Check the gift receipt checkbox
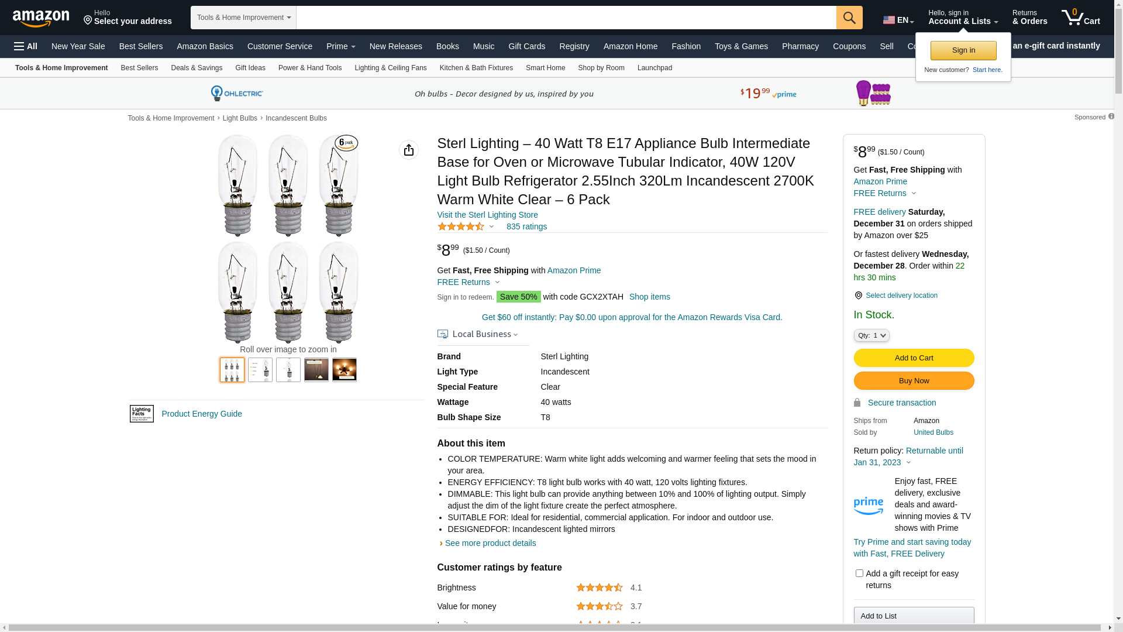Viewport: 1123px width, 632px height. coord(859,573)
